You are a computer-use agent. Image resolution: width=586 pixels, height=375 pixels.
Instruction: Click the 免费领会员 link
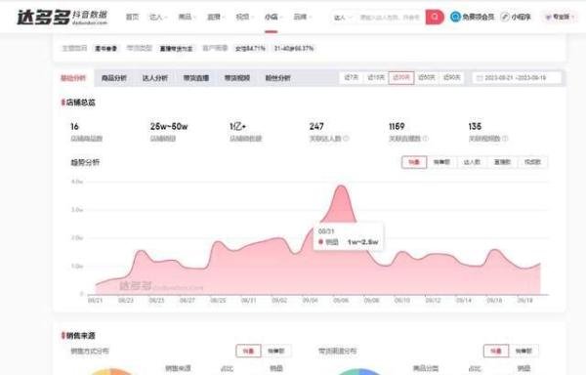(x=478, y=17)
